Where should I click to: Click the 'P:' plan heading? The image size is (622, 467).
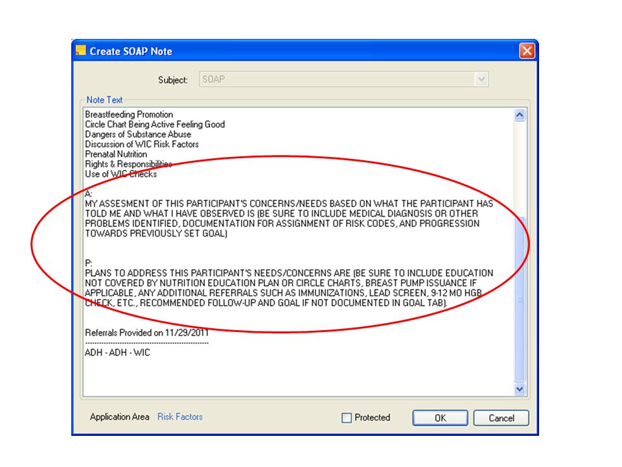[x=89, y=263]
